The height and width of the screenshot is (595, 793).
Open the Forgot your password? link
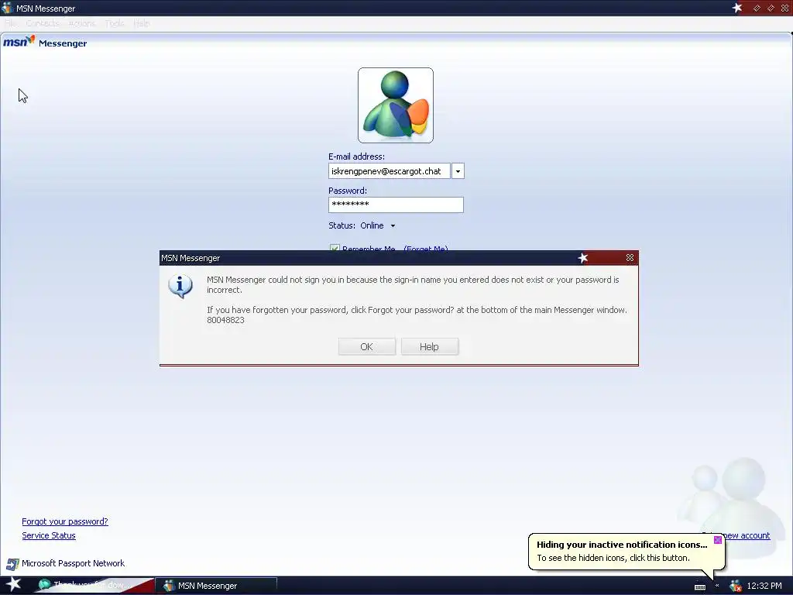pos(65,521)
